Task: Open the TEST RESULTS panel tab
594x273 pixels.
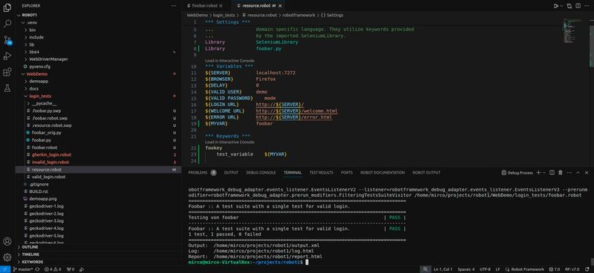Action: click(322, 172)
